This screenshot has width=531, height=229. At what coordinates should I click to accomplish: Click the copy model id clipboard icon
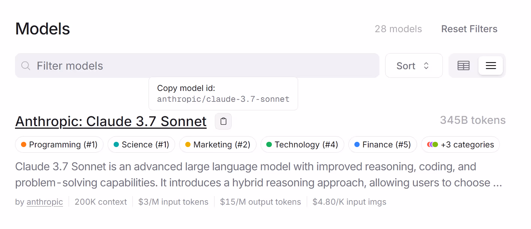pos(223,121)
